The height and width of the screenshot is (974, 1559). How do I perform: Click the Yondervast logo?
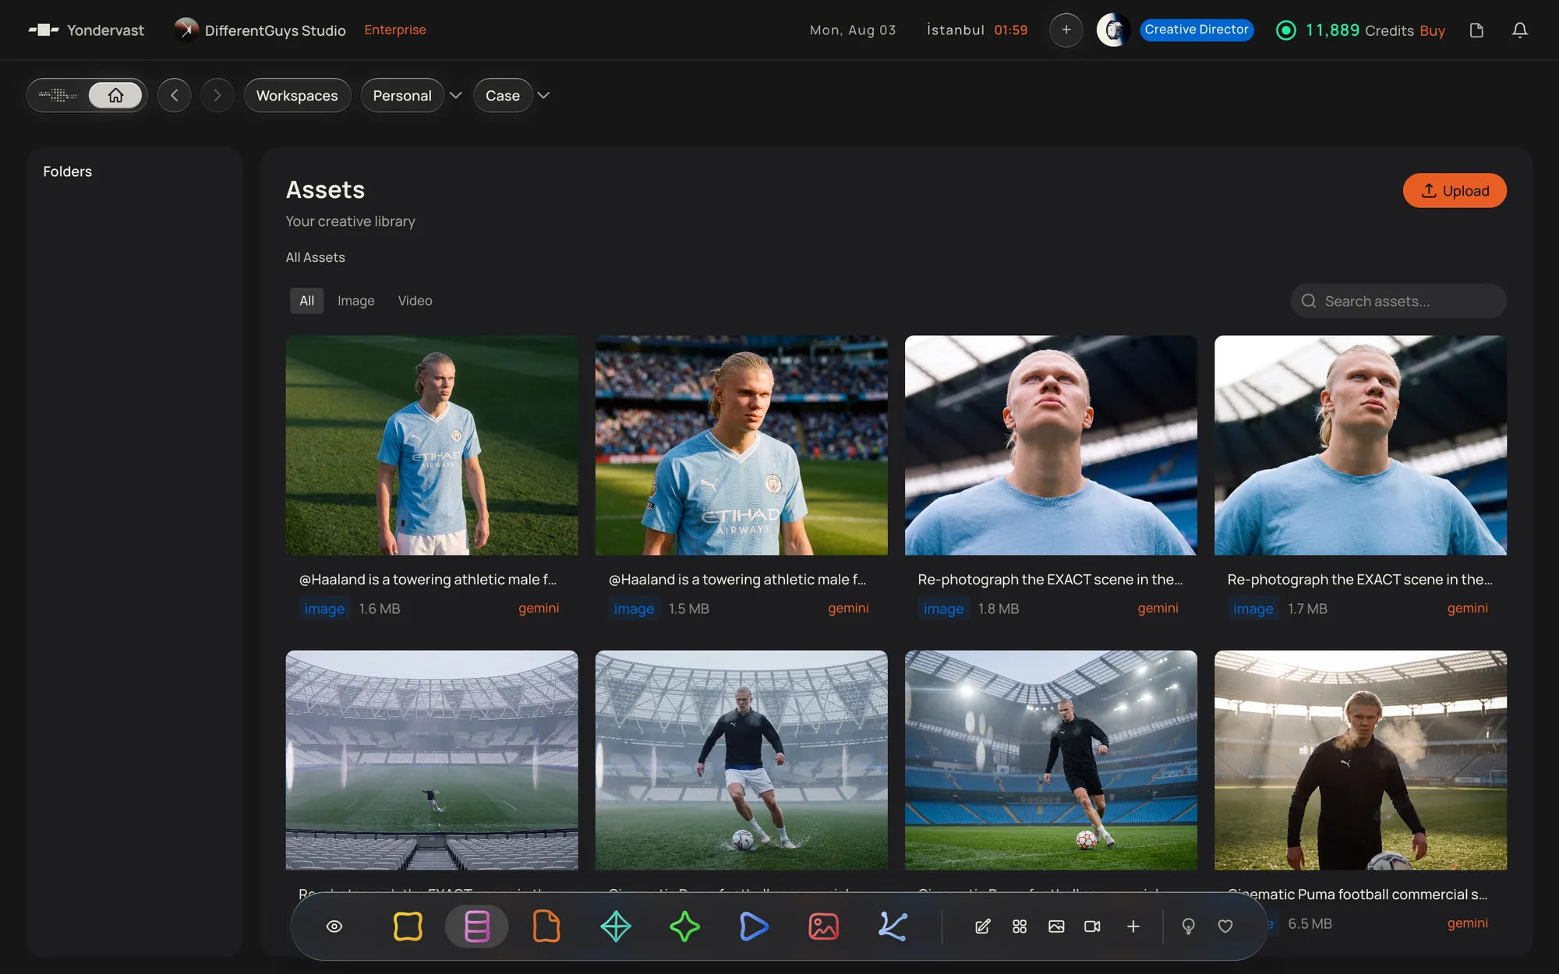(x=87, y=30)
